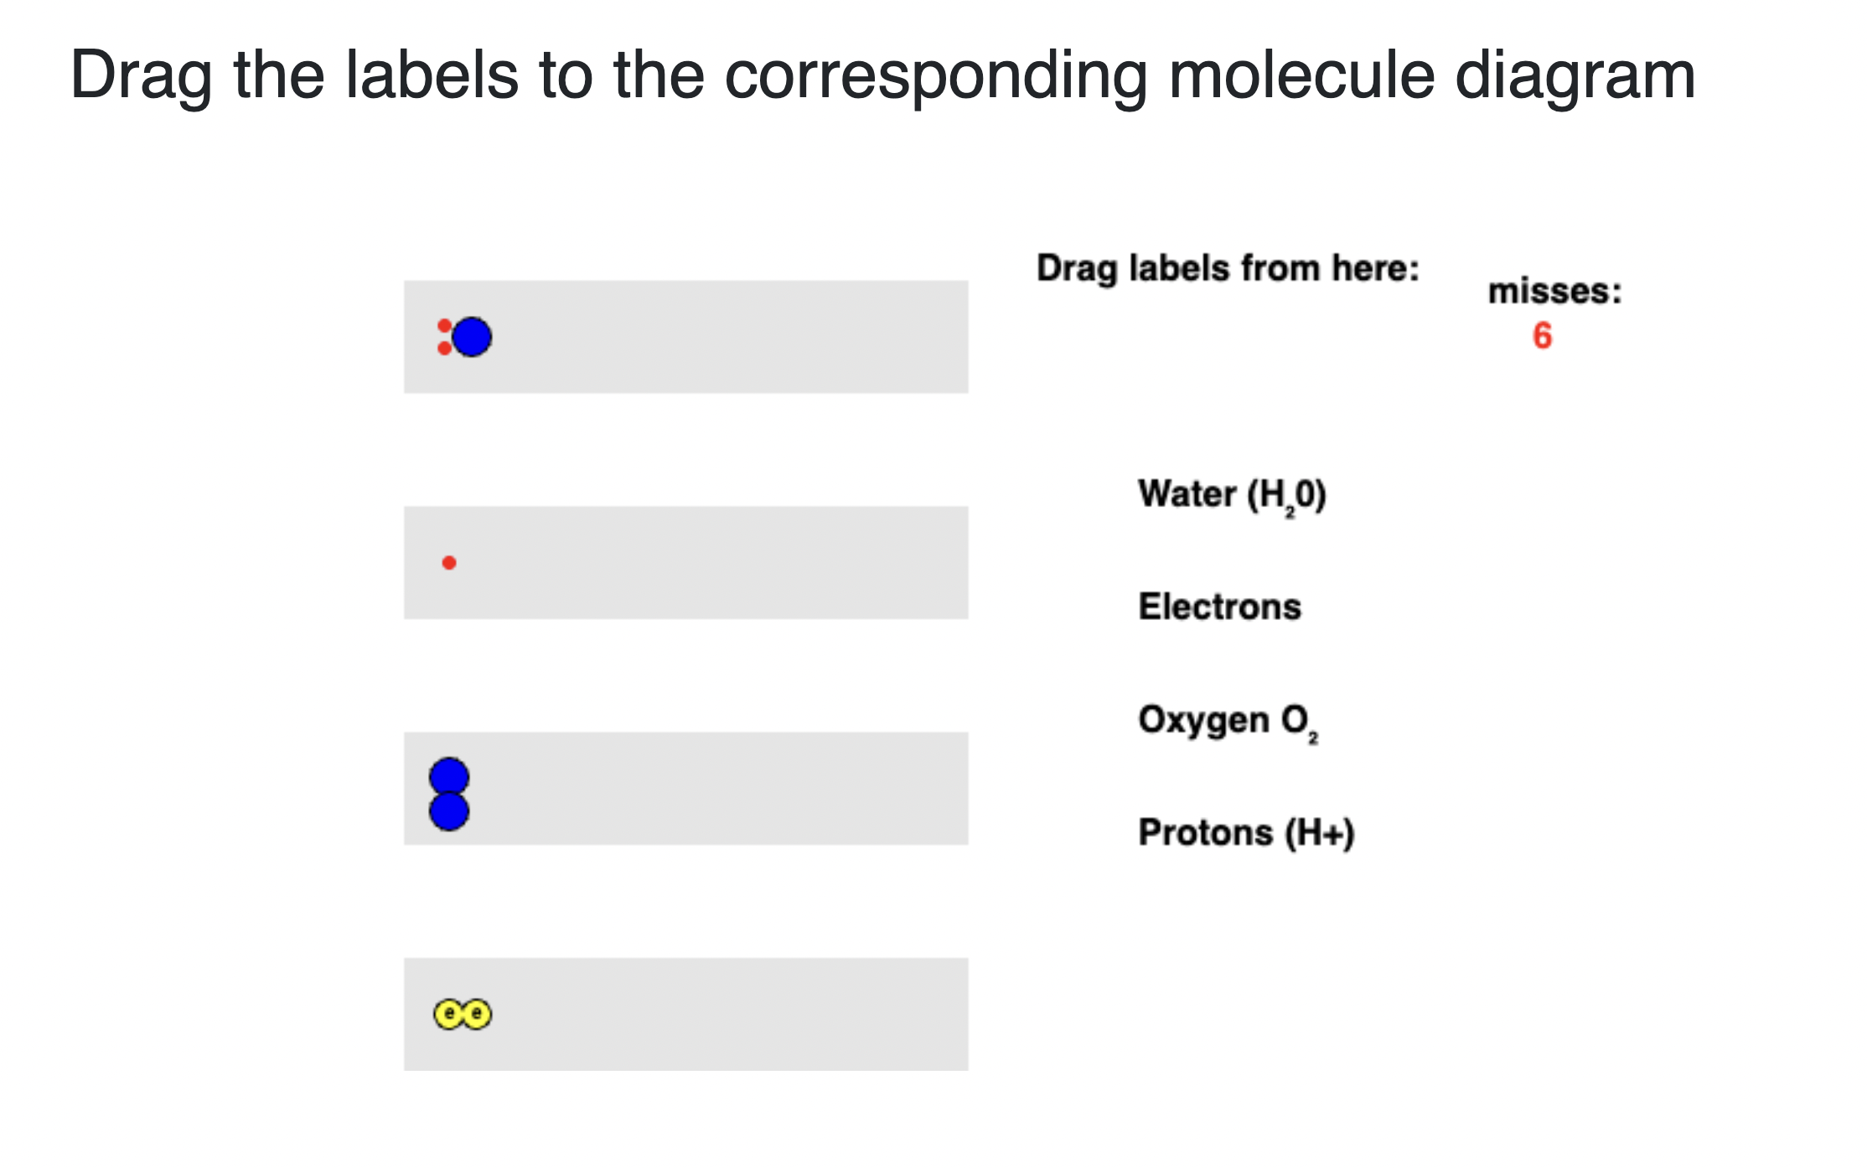
Task: Select the large blue atom in first box
Action: click(472, 337)
